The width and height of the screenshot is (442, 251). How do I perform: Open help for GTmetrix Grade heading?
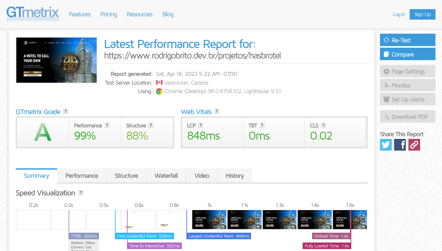click(66, 111)
